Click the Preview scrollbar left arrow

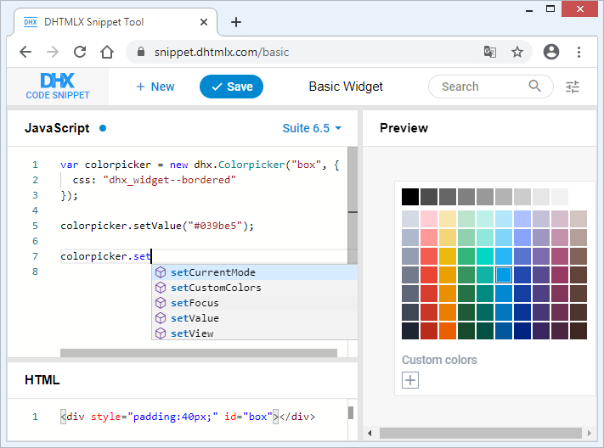point(370,433)
